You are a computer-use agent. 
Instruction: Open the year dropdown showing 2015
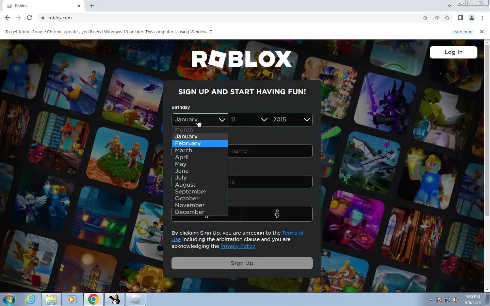click(x=291, y=119)
